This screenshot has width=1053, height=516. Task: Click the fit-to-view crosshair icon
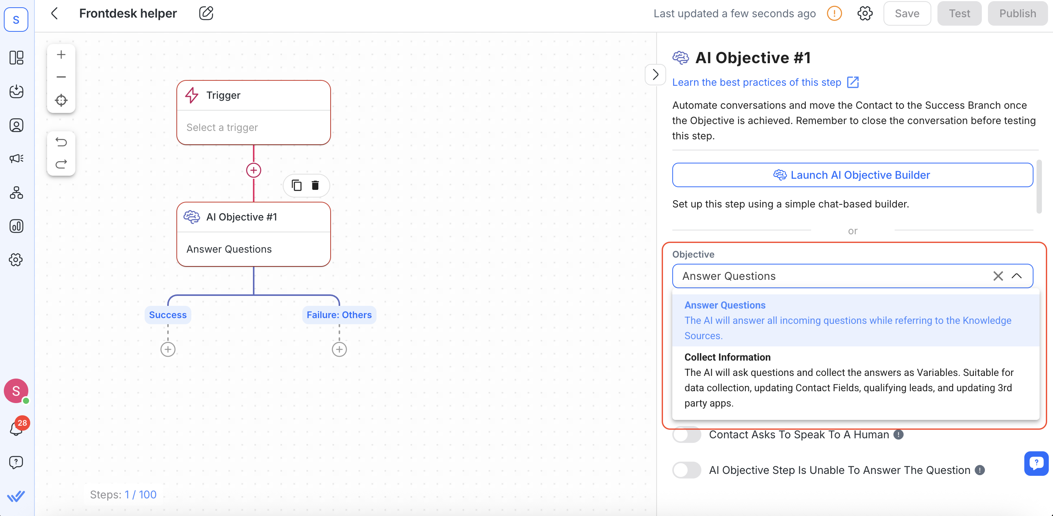pyautogui.click(x=61, y=100)
